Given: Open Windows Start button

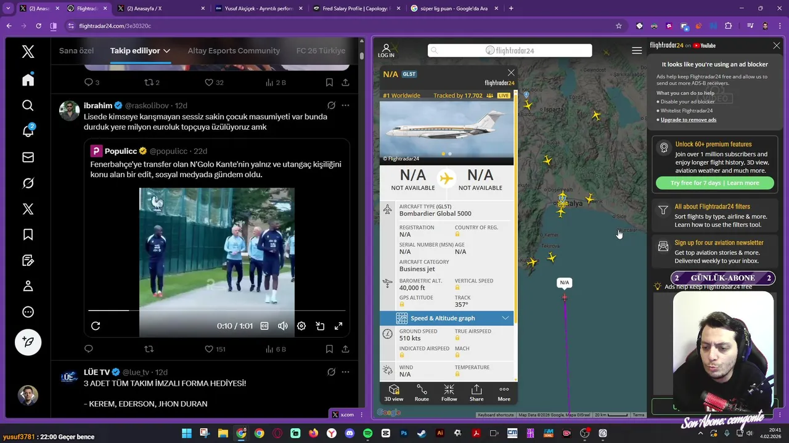Looking at the screenshot, I should [x=186, y=433].
